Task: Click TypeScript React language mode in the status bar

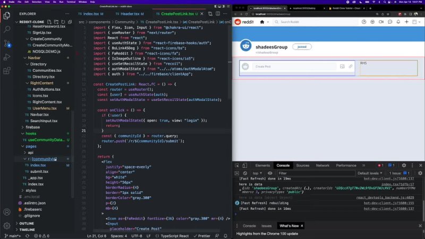Action: point(175,236)
